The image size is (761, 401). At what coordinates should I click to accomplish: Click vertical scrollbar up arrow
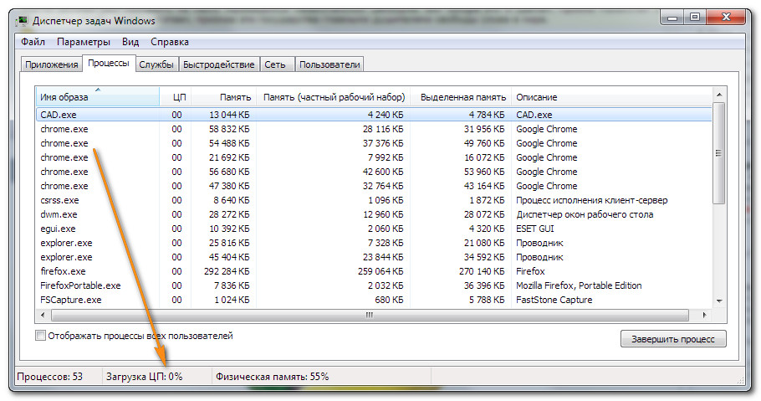(x=719, y=95)
